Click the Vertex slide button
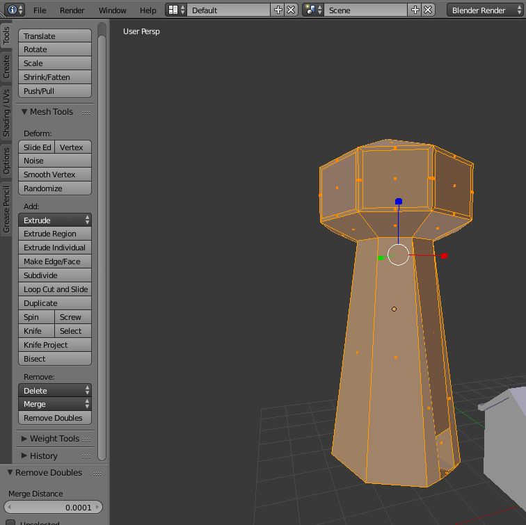 coord(73,147)
